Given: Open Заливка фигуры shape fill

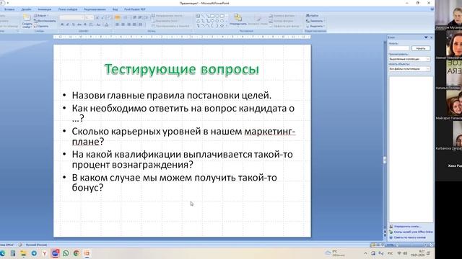Looking at the screenshot, I should coord(282,16).
